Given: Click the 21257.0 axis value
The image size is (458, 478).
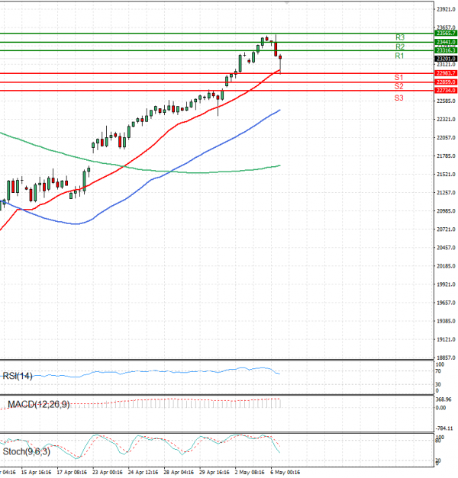Looking at the screenshot, I should click(446, 193).
